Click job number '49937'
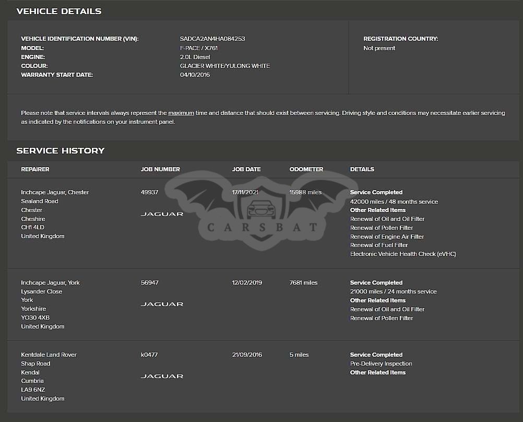 pos(149,192)
